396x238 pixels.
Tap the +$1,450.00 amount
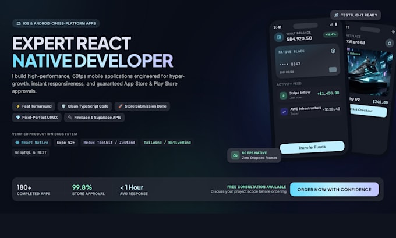point(328,93)
